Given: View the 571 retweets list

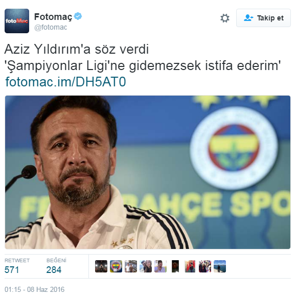Looking at the screenshot, I should click(x=17, y=266).
